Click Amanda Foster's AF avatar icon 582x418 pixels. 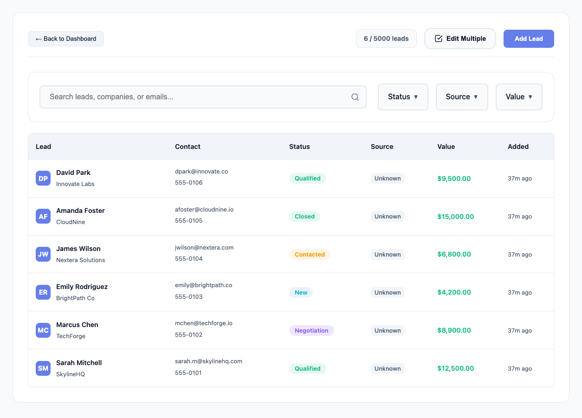click(x=43, y=216)
